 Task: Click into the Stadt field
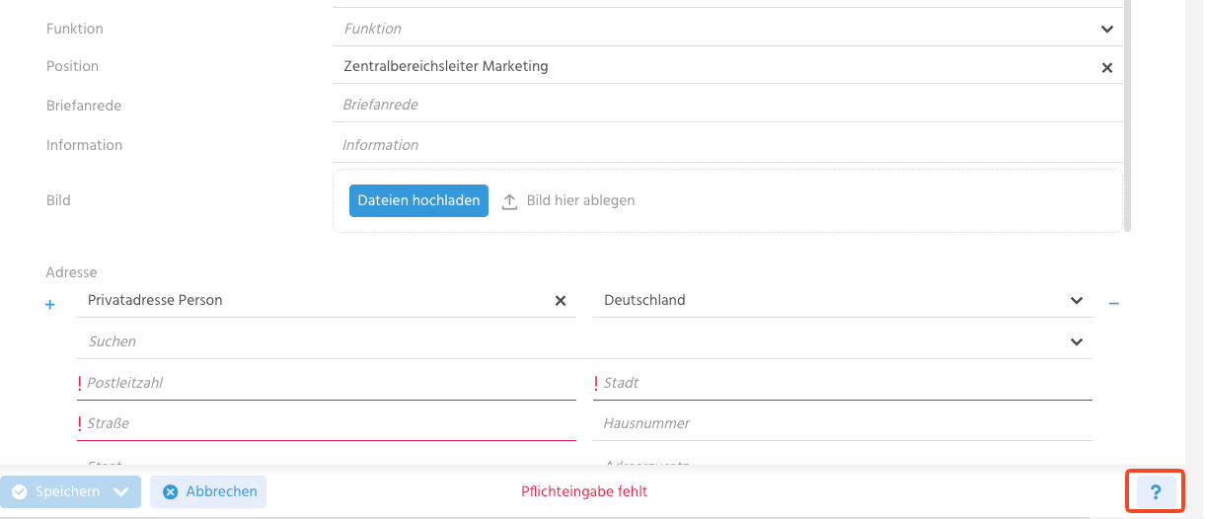click(x=844, y=383)
